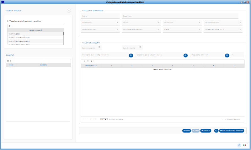Open the Orfanile dropdown
251x150 pixels.
[182, 30]
